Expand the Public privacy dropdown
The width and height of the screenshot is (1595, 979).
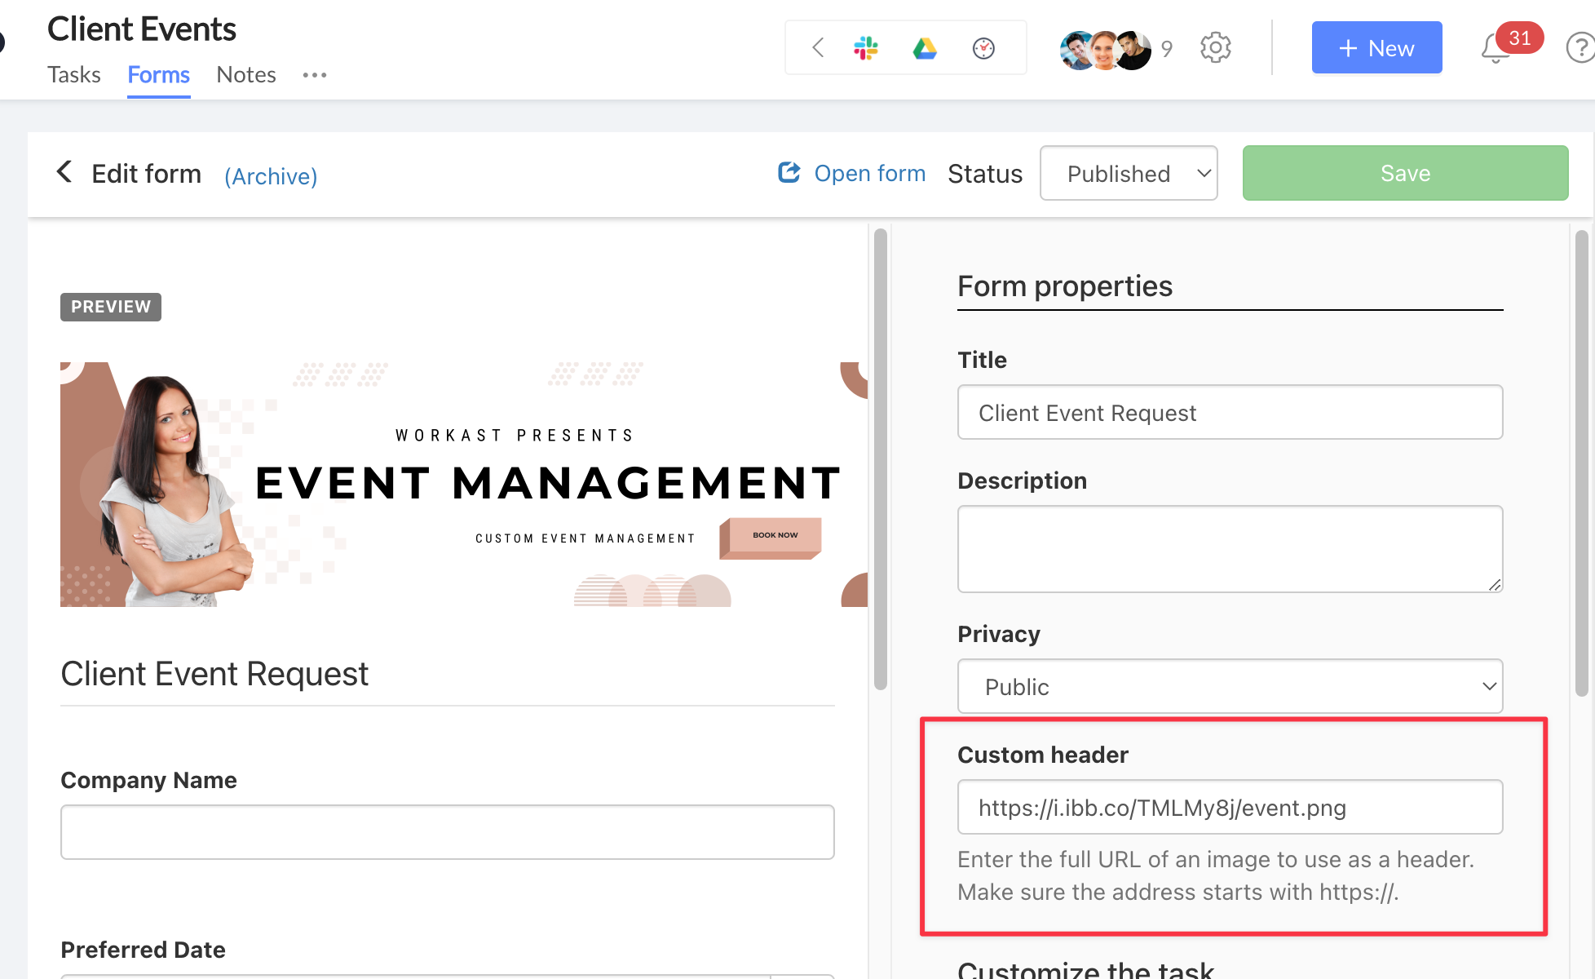[1230, 686]
